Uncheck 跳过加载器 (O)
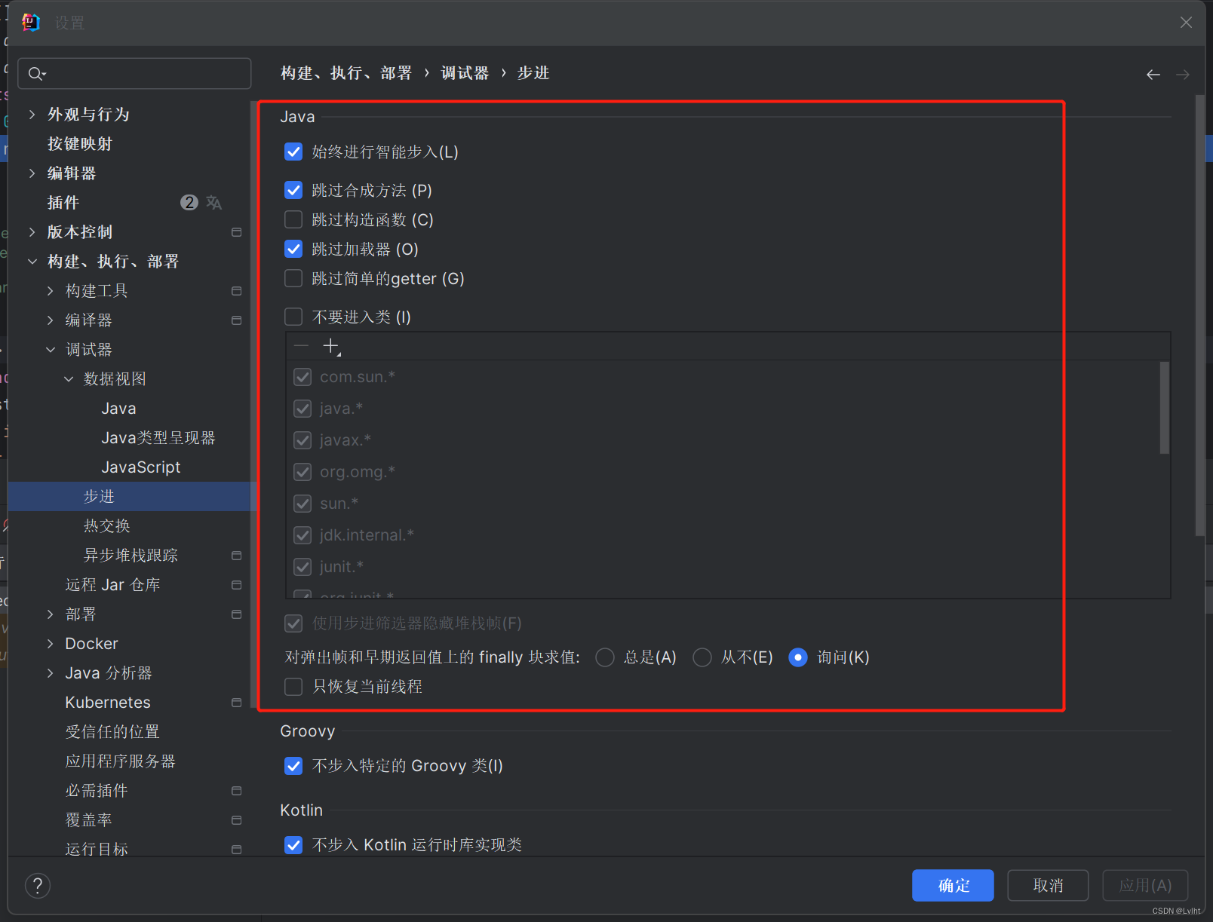The image size is (1213, 922). 293,249
